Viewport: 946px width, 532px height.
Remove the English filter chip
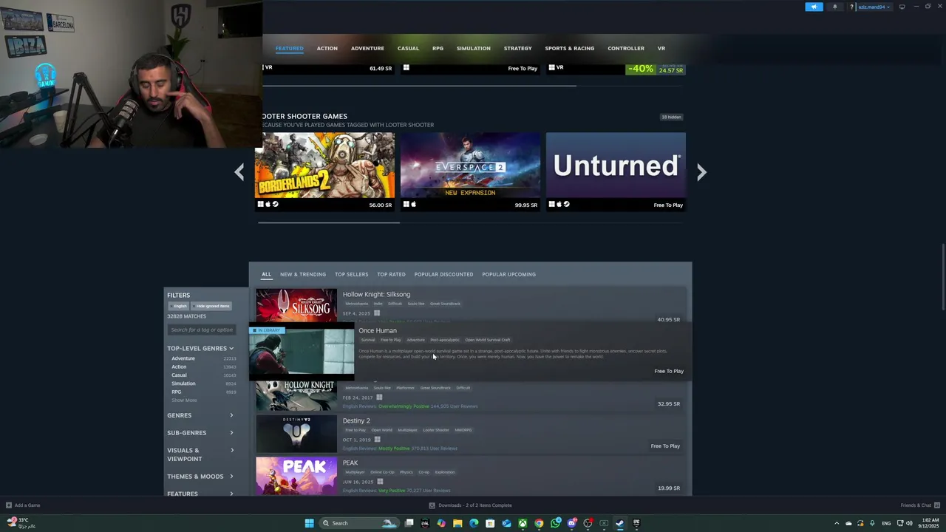click(179, 306)
